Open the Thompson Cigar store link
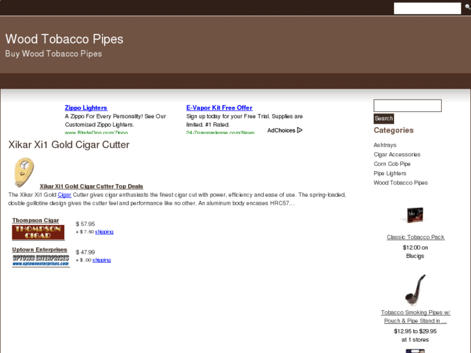Screen dimensions: 471x353 click(x=36, y=220)
